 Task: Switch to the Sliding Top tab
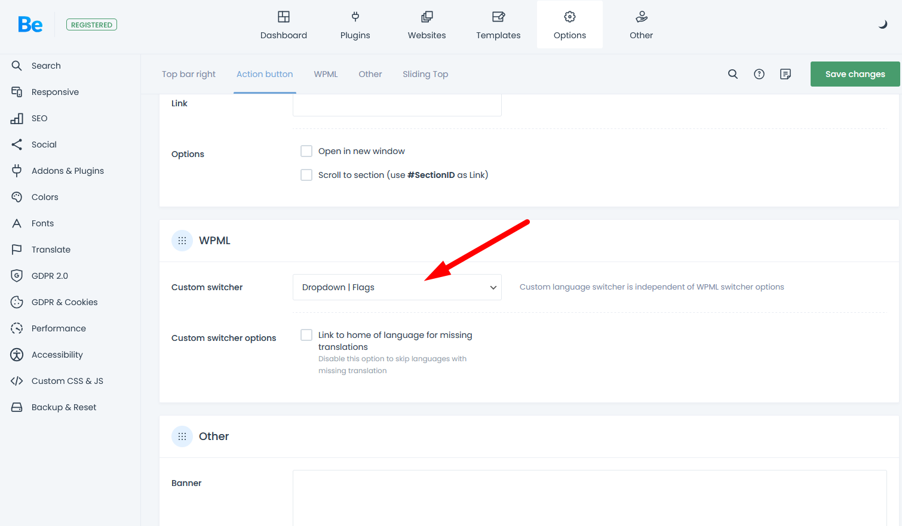coord(425,74)
